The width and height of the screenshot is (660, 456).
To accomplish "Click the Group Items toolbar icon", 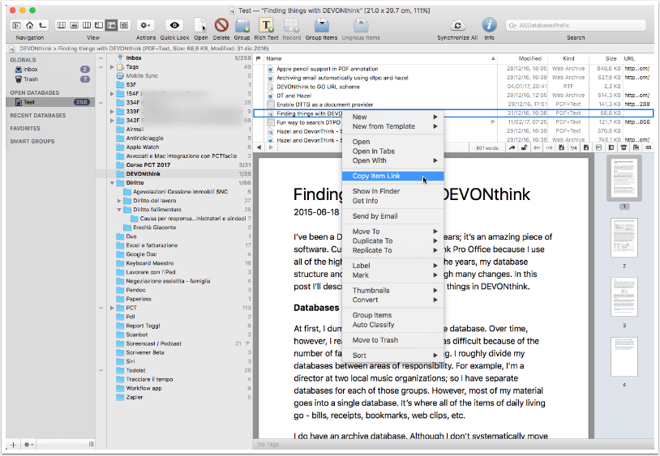I will click(x=322, y=25).
